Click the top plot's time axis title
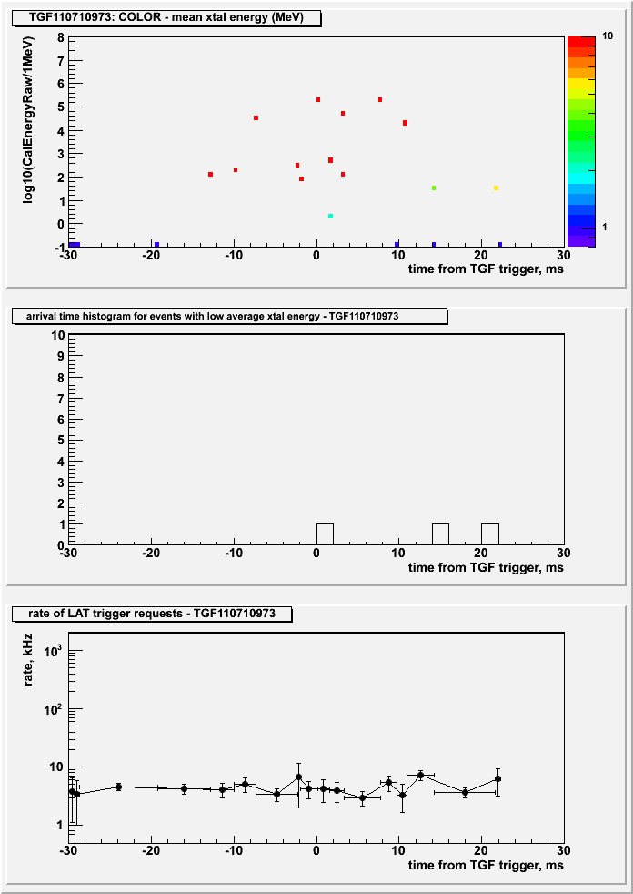The width and height of the screenshot is (633, 894). [x=486, y=269]
